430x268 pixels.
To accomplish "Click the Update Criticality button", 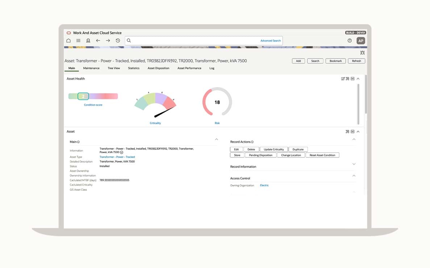I will coord(274,150).
